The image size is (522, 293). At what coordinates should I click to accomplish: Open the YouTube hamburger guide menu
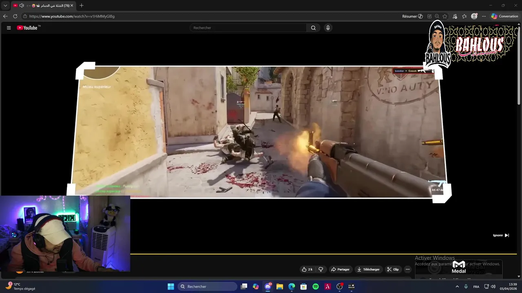click(x=9, y=28)
